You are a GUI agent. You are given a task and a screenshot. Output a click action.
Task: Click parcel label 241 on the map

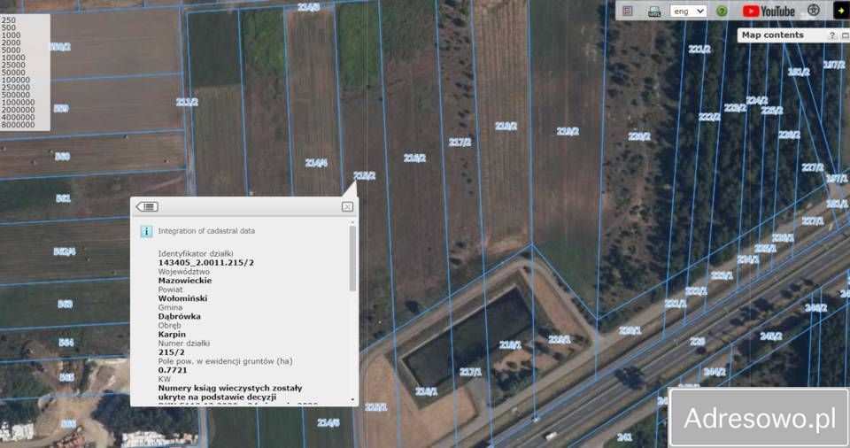[x=624, y=437]
